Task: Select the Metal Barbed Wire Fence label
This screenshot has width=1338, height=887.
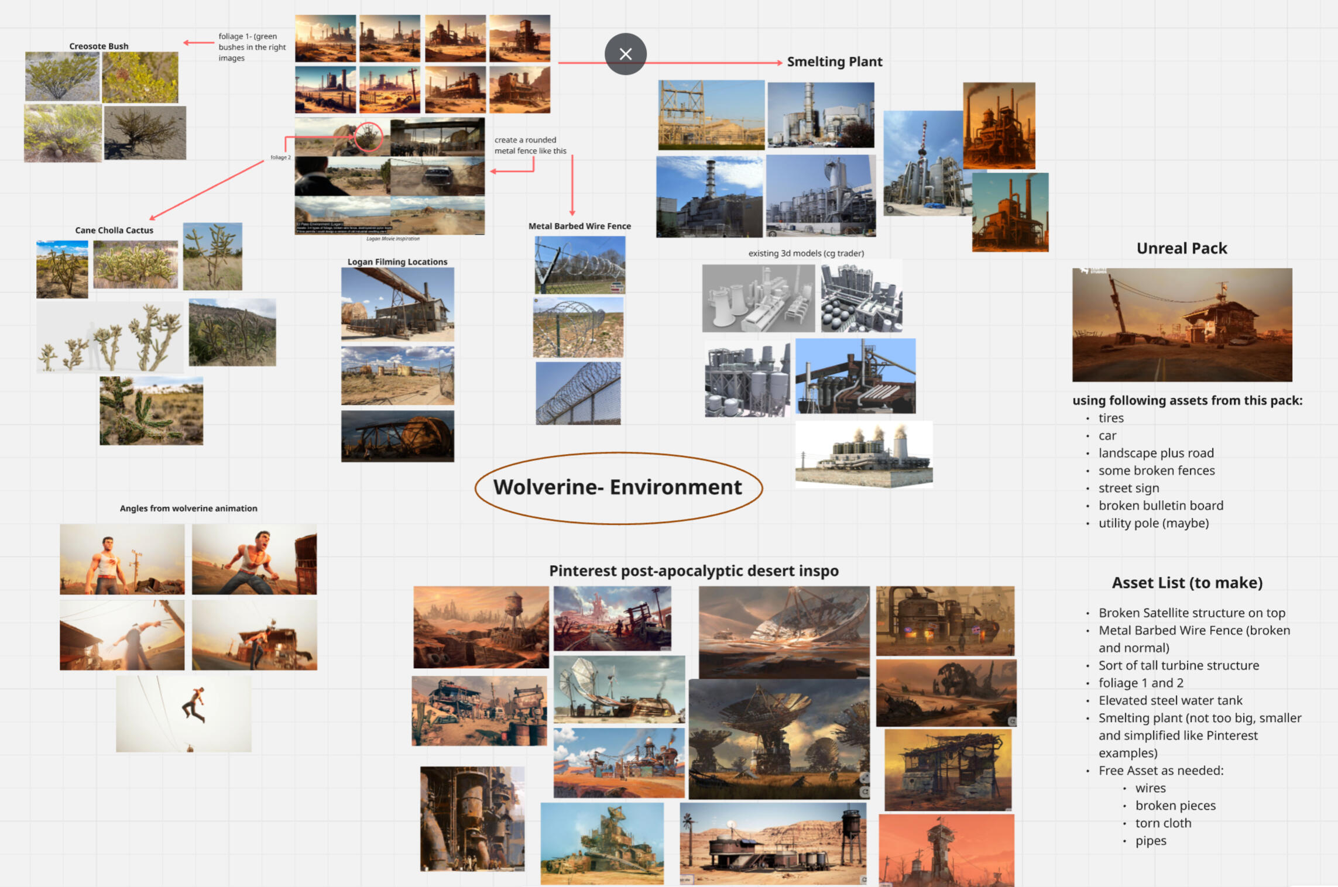Action: 579,226
